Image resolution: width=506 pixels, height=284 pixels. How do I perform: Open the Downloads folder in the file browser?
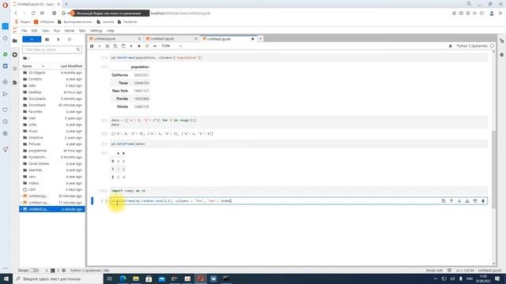pos(37,105)
